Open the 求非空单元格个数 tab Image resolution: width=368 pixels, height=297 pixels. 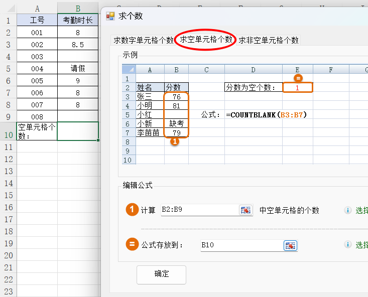tap(269, 40)
